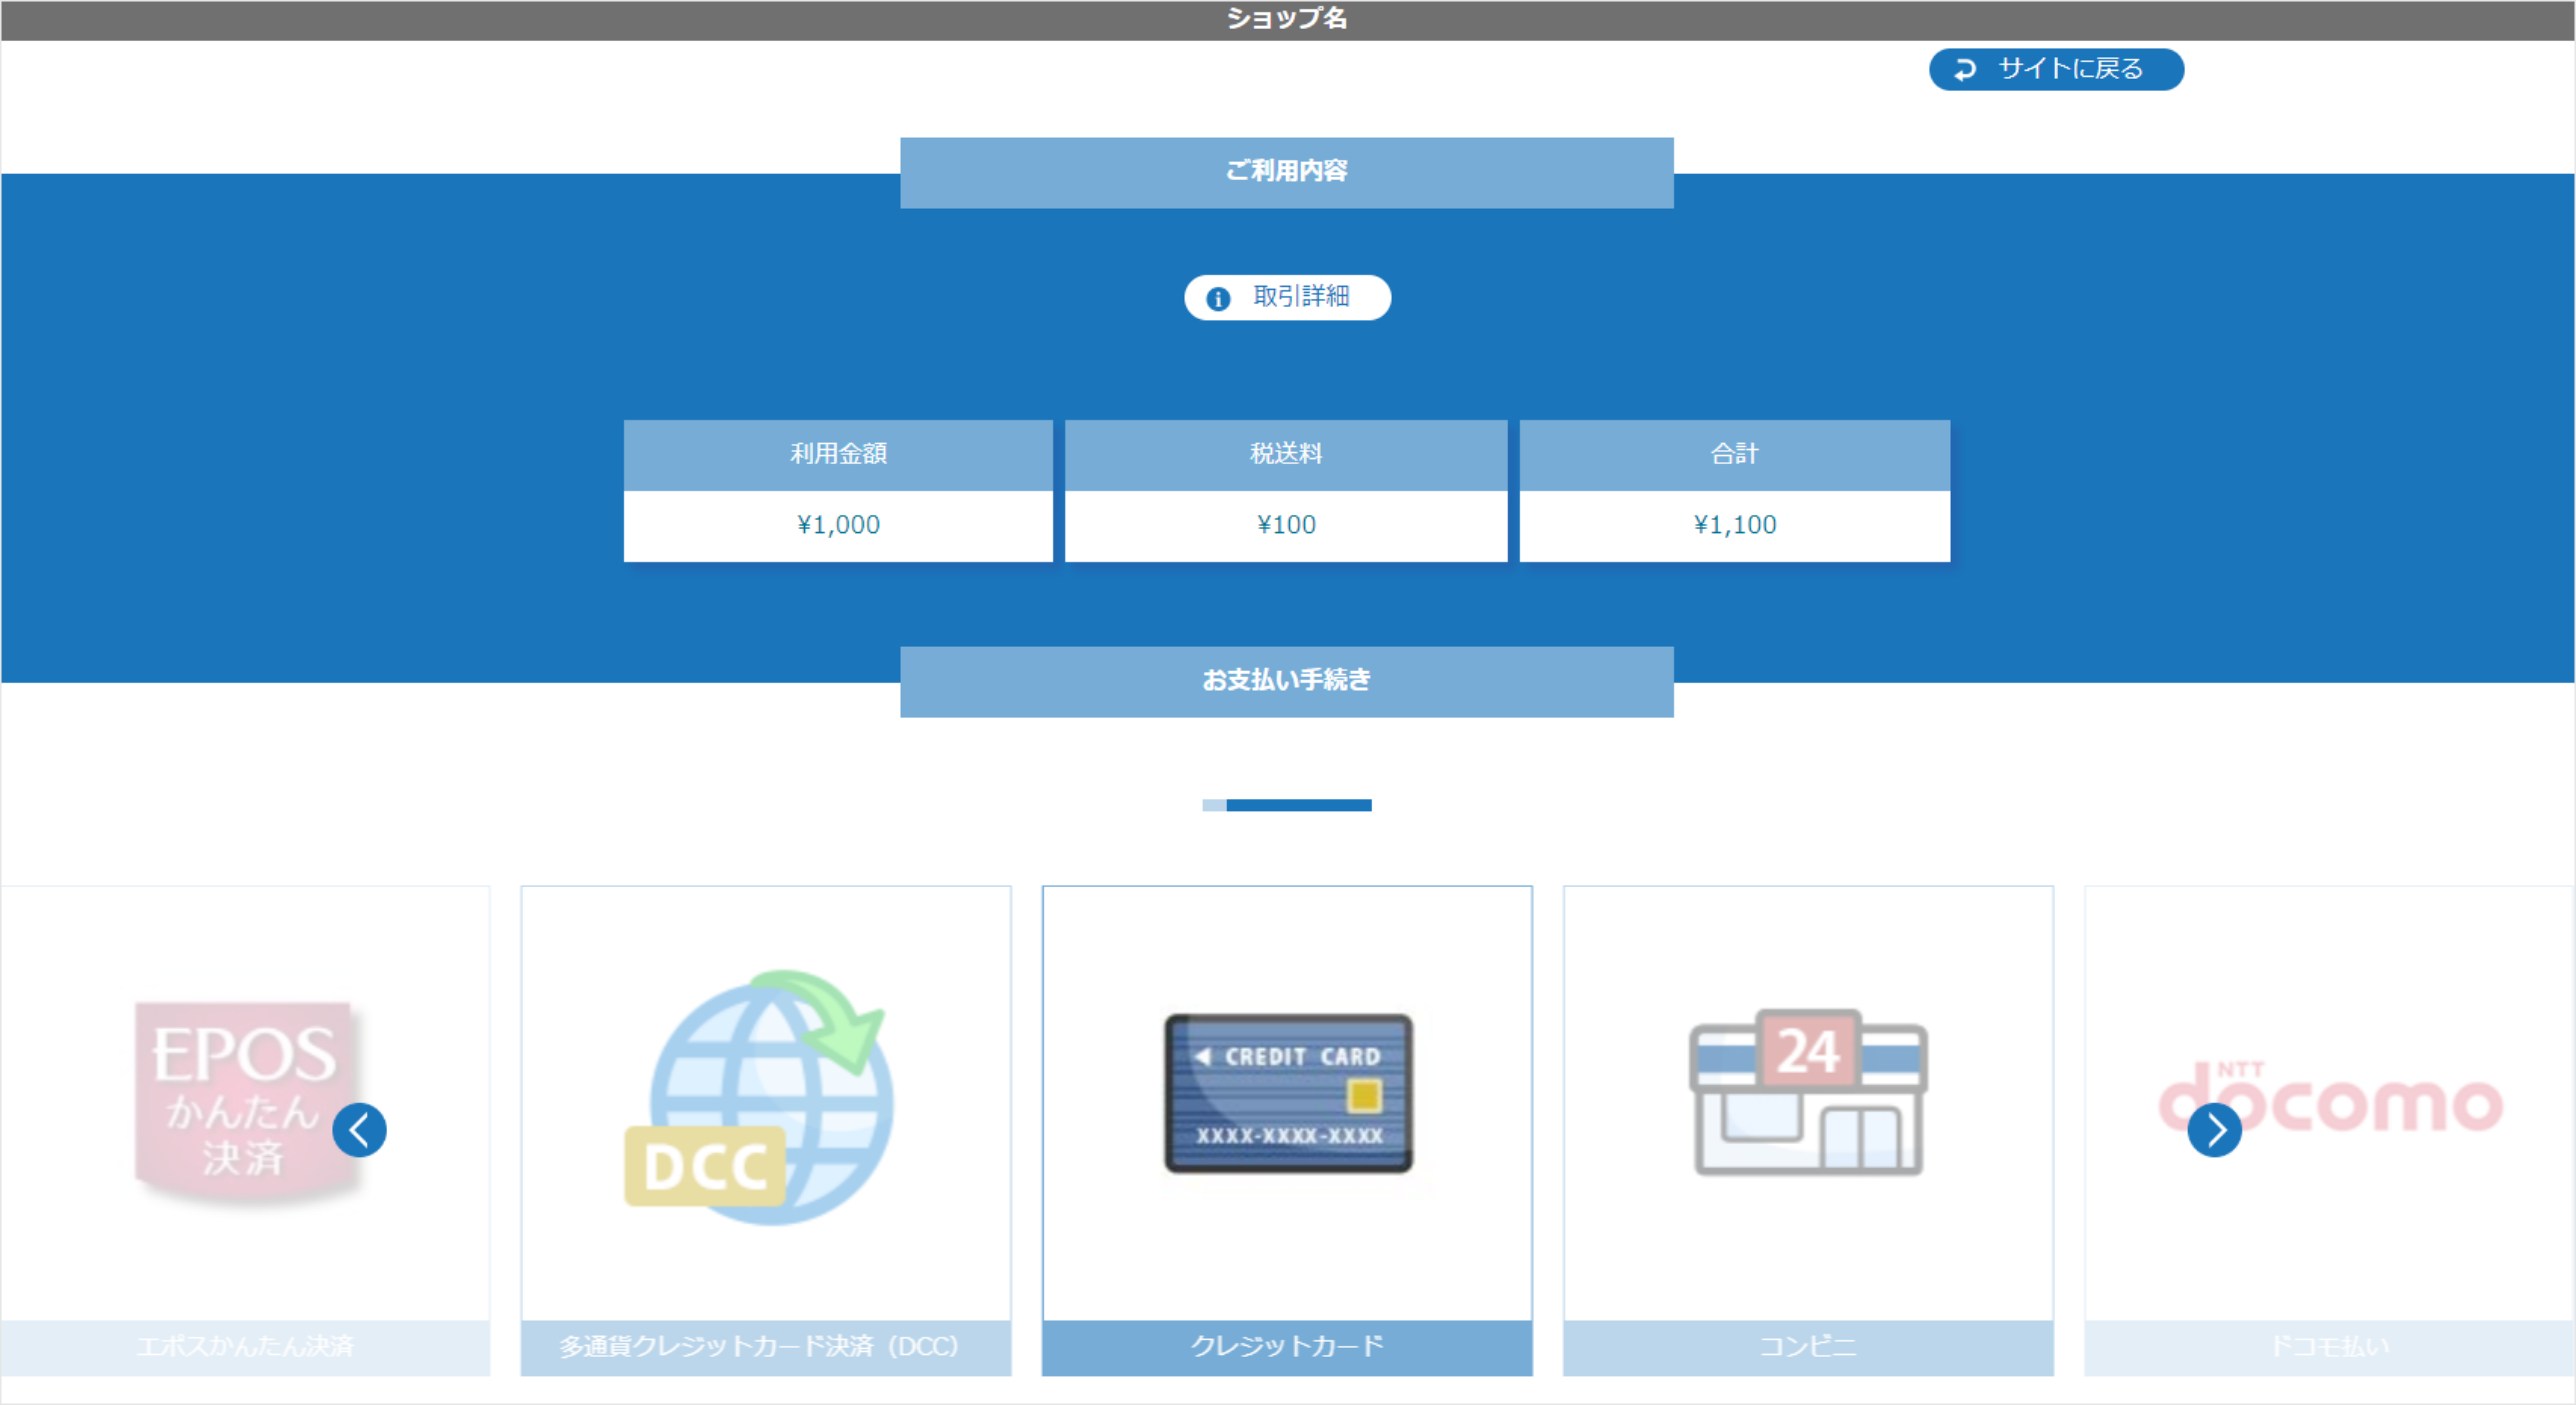
Task: Click the ご利用内容 section header
Action: coord(1287,172)
